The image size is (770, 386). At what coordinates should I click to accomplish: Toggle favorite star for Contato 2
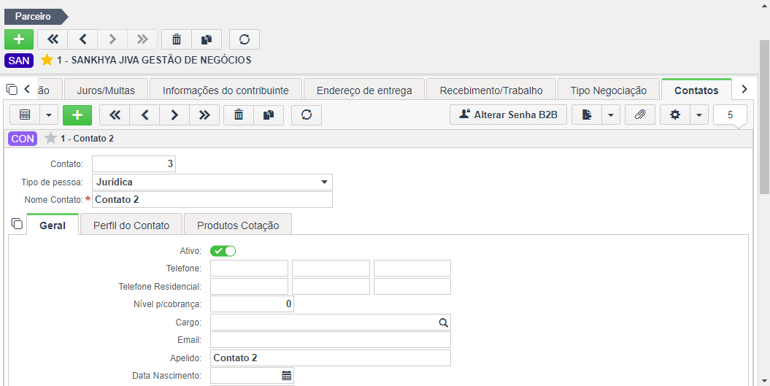coord(50,139)
